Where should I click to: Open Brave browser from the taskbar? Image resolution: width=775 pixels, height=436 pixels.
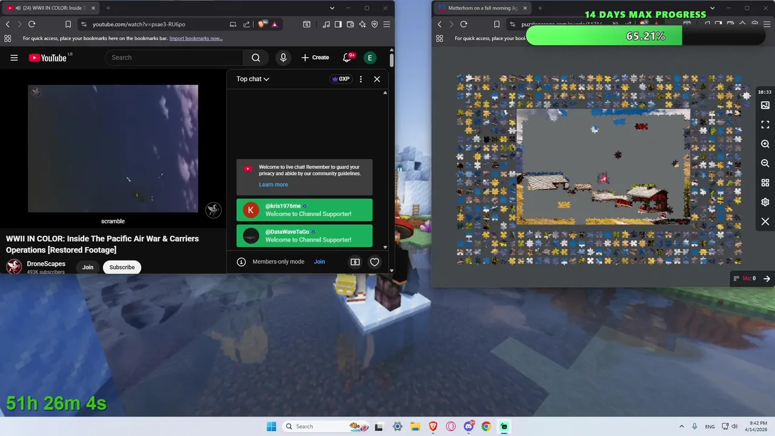(x=433, y=426)
